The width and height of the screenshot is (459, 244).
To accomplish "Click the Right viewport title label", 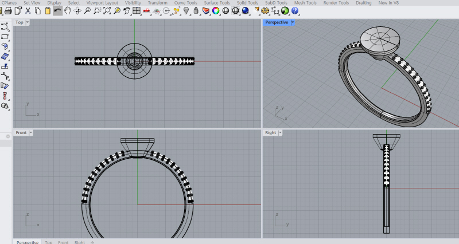I will coord(270,133).
